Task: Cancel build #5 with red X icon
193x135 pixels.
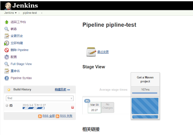Action: pos(73,107)
